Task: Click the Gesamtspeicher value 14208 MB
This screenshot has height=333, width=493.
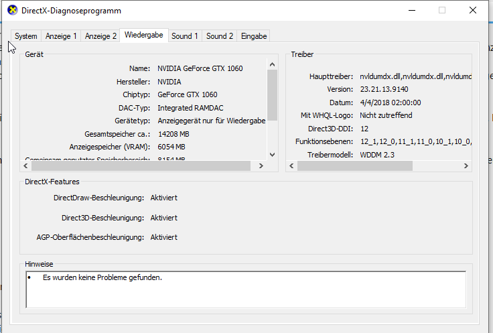Action: (x=173, y=134)
